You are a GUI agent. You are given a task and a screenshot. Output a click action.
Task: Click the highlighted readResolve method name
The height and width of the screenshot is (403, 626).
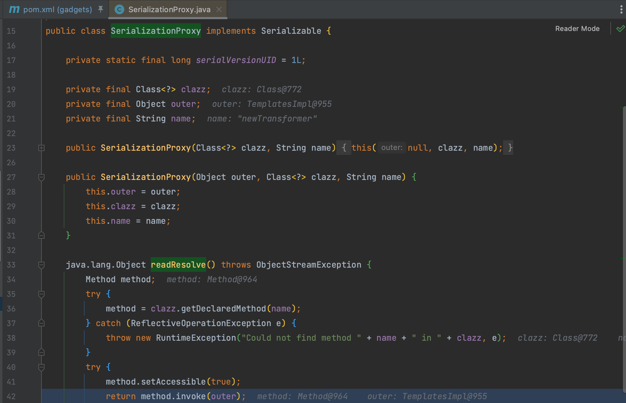(178, 265)
